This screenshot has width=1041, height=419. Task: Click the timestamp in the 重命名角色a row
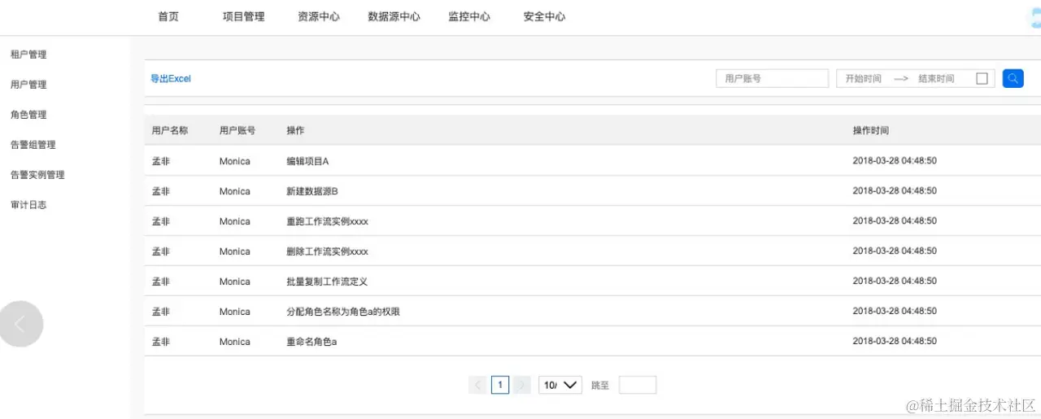click(895, 341)
